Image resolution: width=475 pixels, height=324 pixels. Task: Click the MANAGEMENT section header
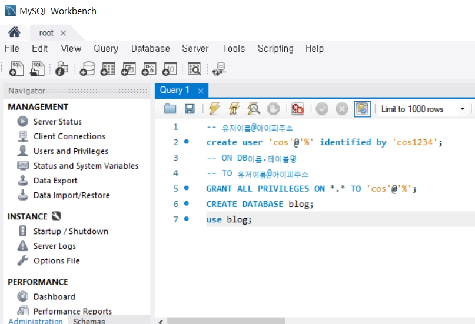(38, 107)
